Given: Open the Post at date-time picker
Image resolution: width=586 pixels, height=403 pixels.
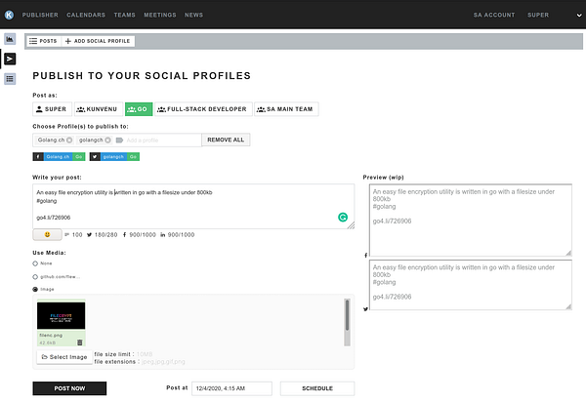Looking at the screenshot, I should click(231, 388).
